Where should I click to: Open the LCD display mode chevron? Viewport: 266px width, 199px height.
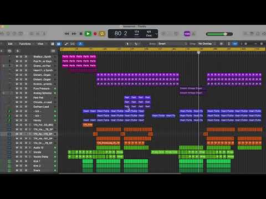tap(156, 34)
